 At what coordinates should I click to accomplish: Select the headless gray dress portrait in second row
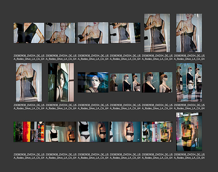[29, 83]
